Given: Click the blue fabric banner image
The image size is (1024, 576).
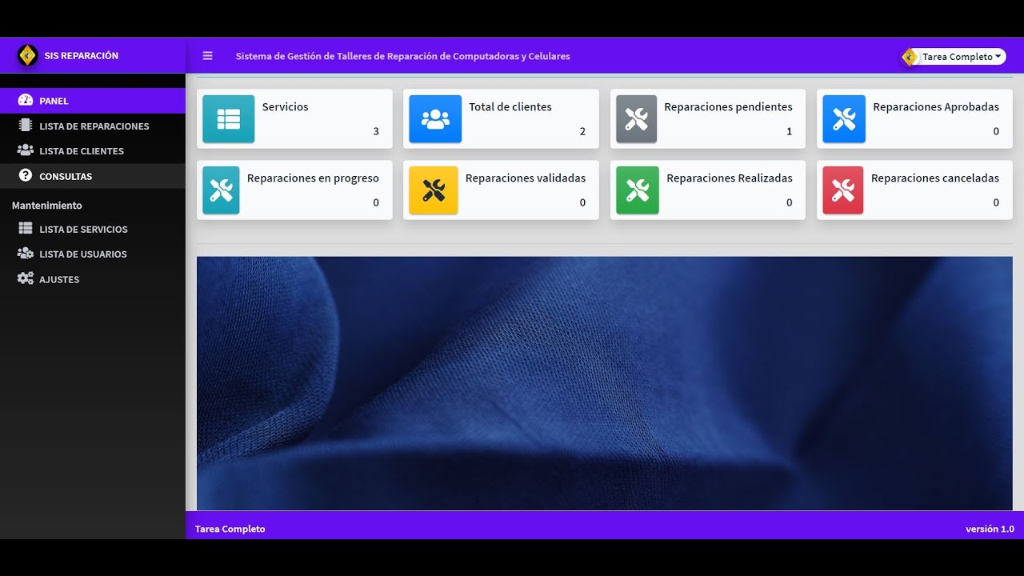Looking at the screenshot, I should click(604, 383).
